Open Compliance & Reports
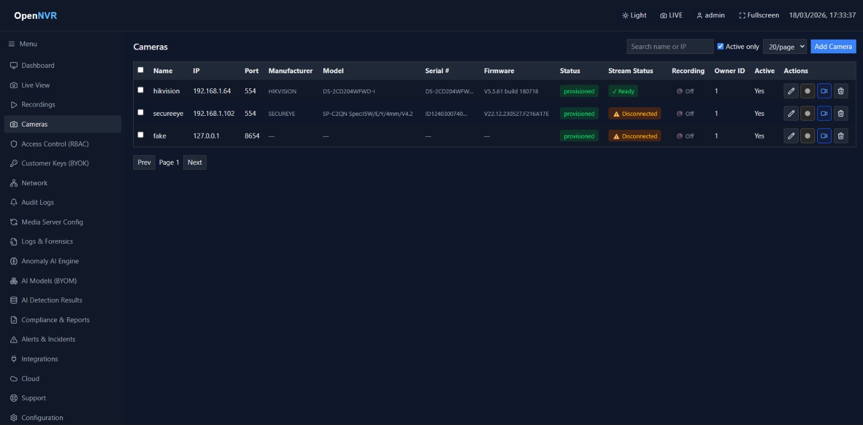Image resolution: width=863 pixels, height=425 pixels. click(63, 320)
